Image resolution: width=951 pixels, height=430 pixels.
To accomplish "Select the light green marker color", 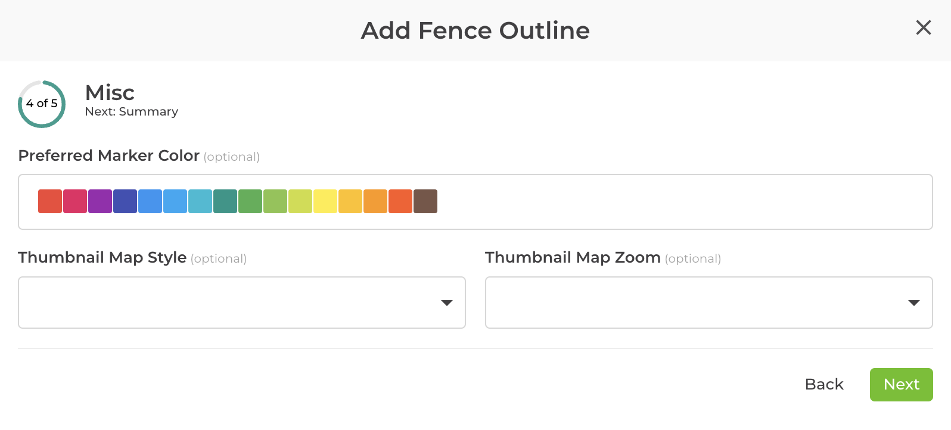I will point(274,201).
